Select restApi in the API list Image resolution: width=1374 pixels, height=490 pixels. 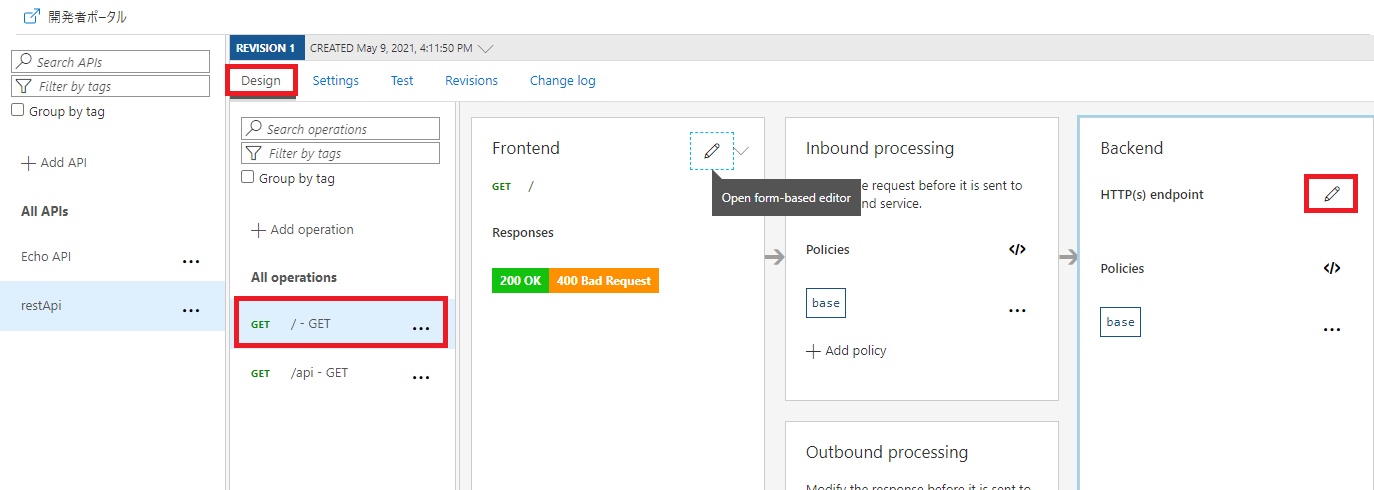point(41,306)
